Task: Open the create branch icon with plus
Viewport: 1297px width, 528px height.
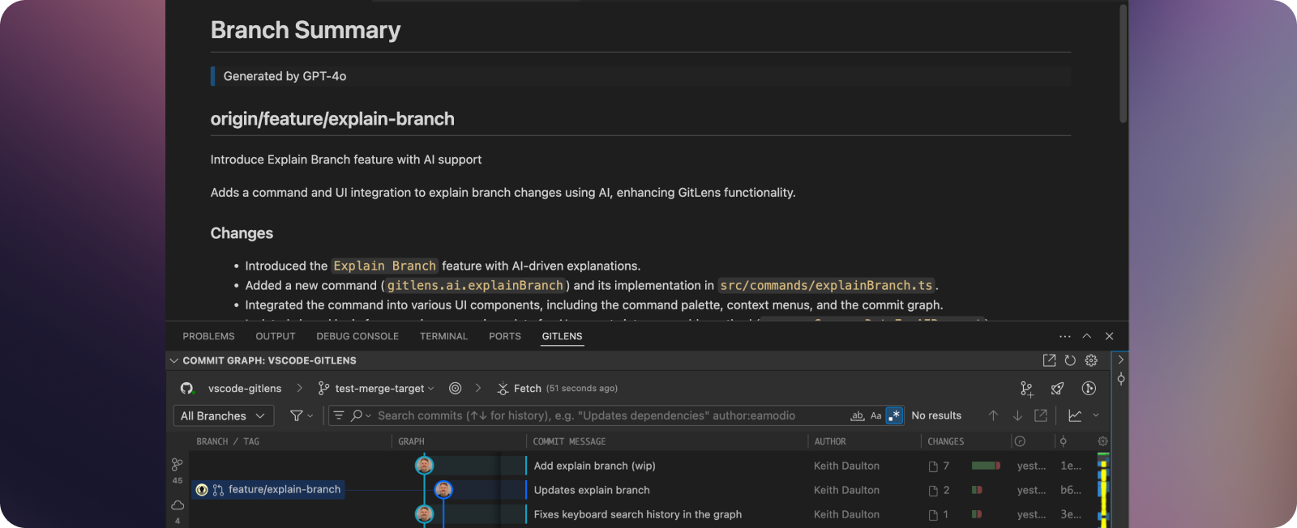Action: (1026, 389)
